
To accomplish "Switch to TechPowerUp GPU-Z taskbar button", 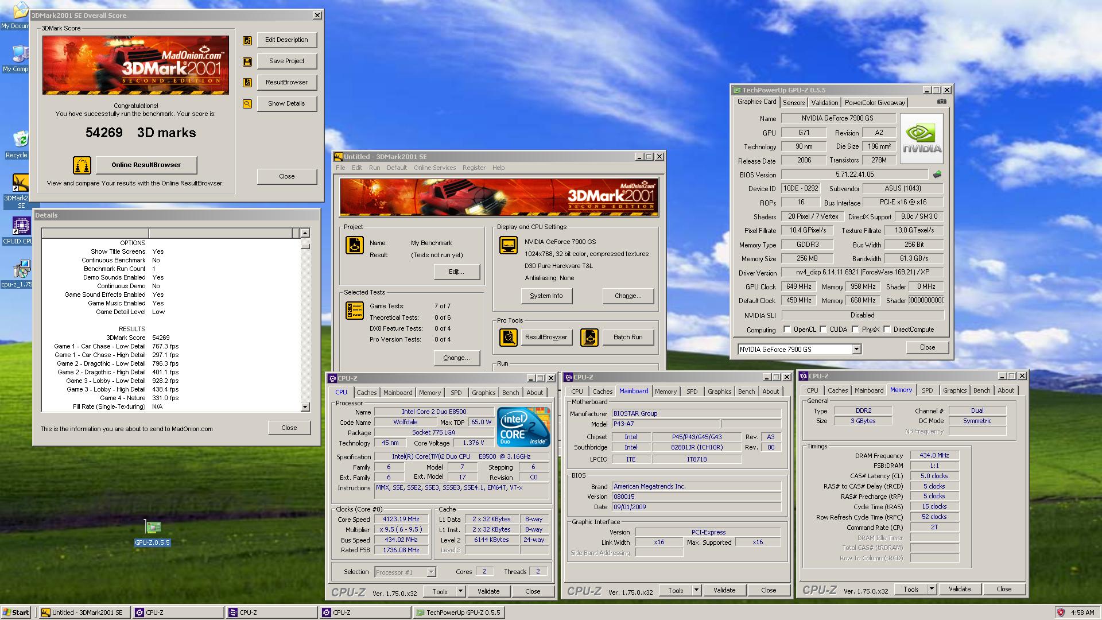I will pyautogui.click(x=459, y=613).
